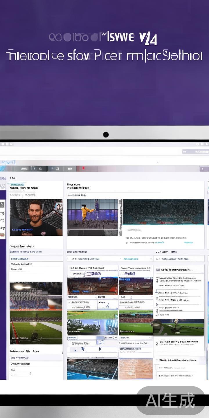The image size is (209, 418).
Task: Open the cyan link at the right card's bottom
Action: [188, 242]
